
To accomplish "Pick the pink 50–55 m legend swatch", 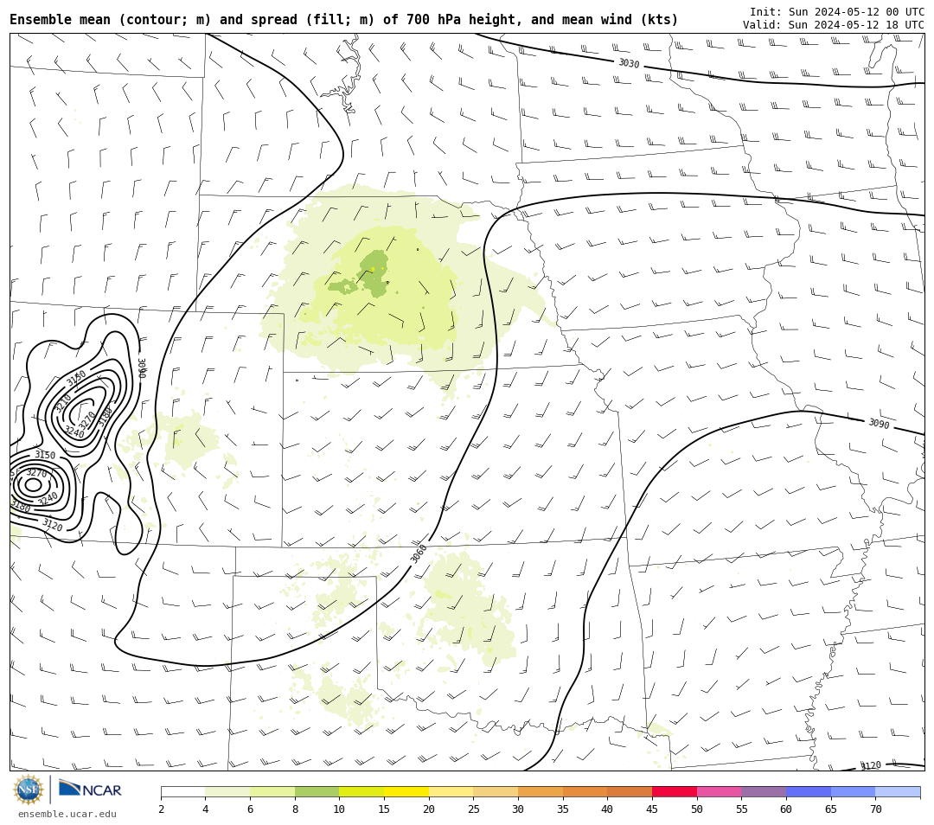I will [x=719, y=791].
